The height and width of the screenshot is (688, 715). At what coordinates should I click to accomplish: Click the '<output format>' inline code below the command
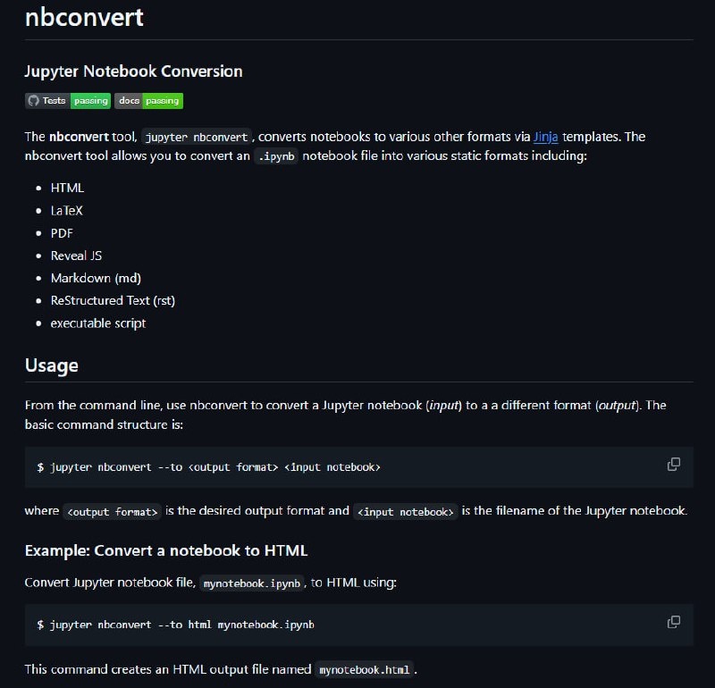coord(114,512)
